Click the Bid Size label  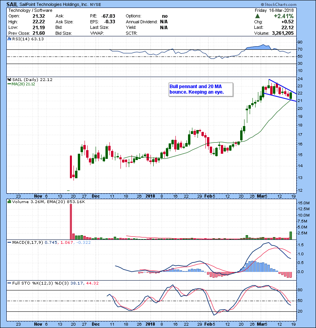pos(64,33)
